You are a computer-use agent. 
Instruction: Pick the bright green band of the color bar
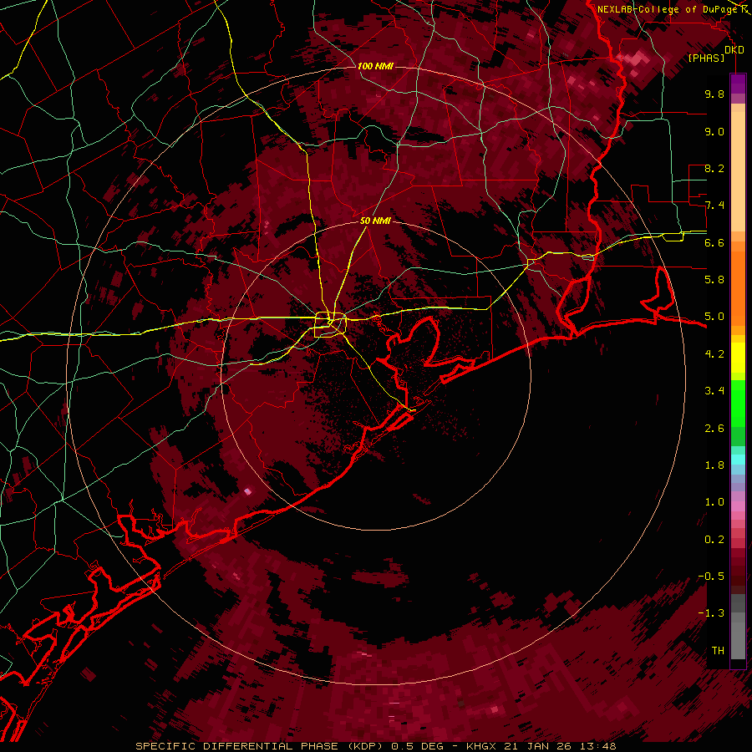click(x=738, y=402)
